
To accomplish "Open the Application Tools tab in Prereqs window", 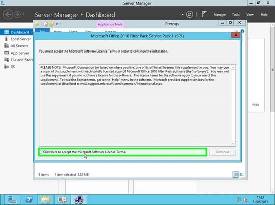I will tap(110, 24).
